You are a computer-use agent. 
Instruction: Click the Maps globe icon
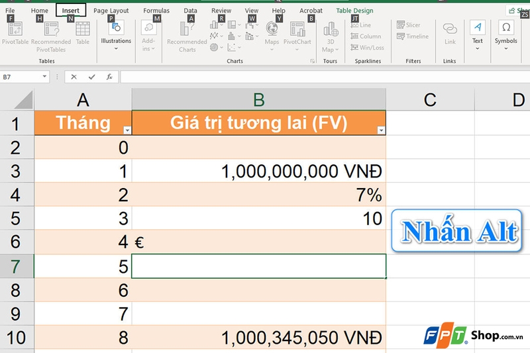(x=272, y=28)
